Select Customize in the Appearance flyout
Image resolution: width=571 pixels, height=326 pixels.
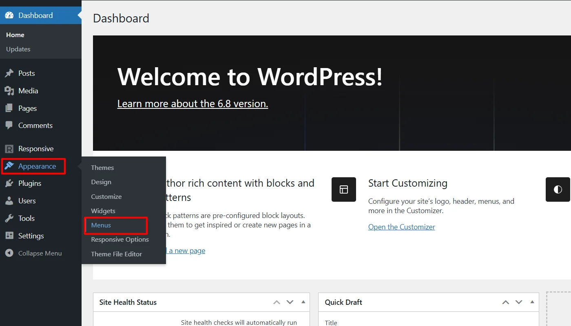[106, 196]
